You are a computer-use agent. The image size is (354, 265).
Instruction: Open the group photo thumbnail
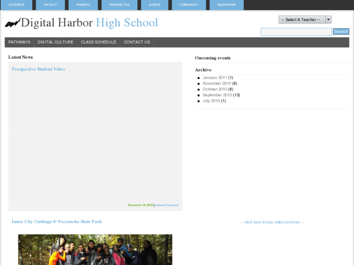pos(95,249)
